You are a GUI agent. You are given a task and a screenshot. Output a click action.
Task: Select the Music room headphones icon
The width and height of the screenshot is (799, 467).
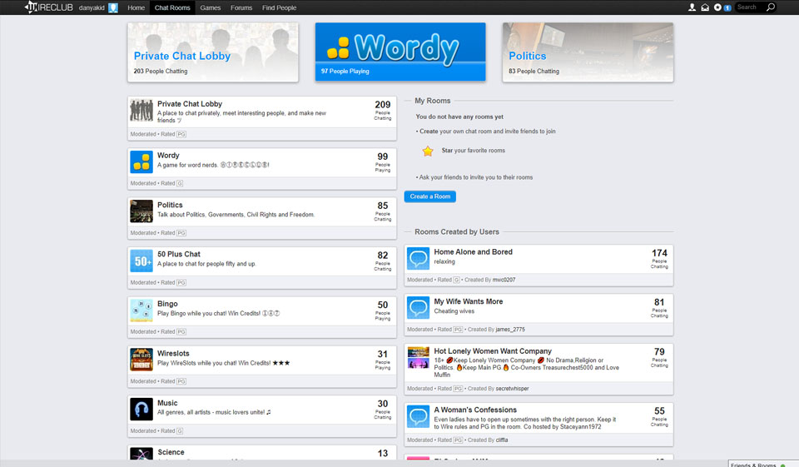(x=141, y=409)
